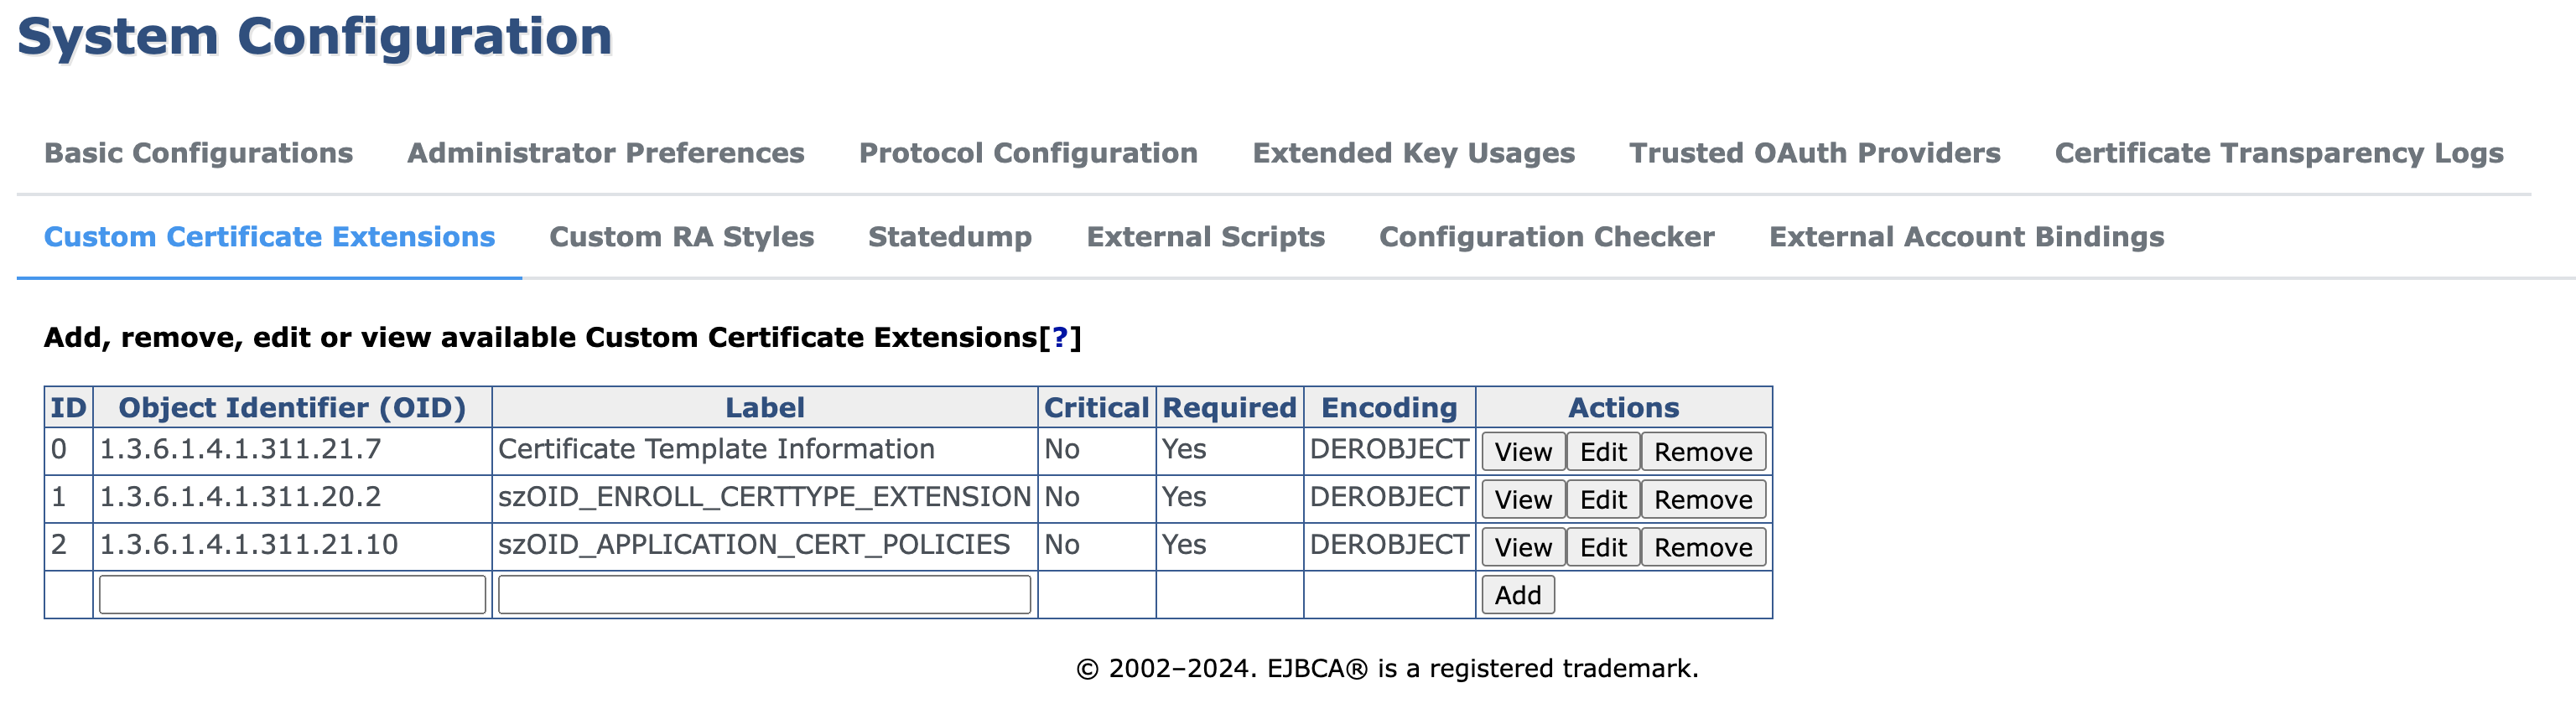Remove the szOID_APPLICATION_CERT_POLICIES extension

pyautogui.click(x=1702, y=547)
